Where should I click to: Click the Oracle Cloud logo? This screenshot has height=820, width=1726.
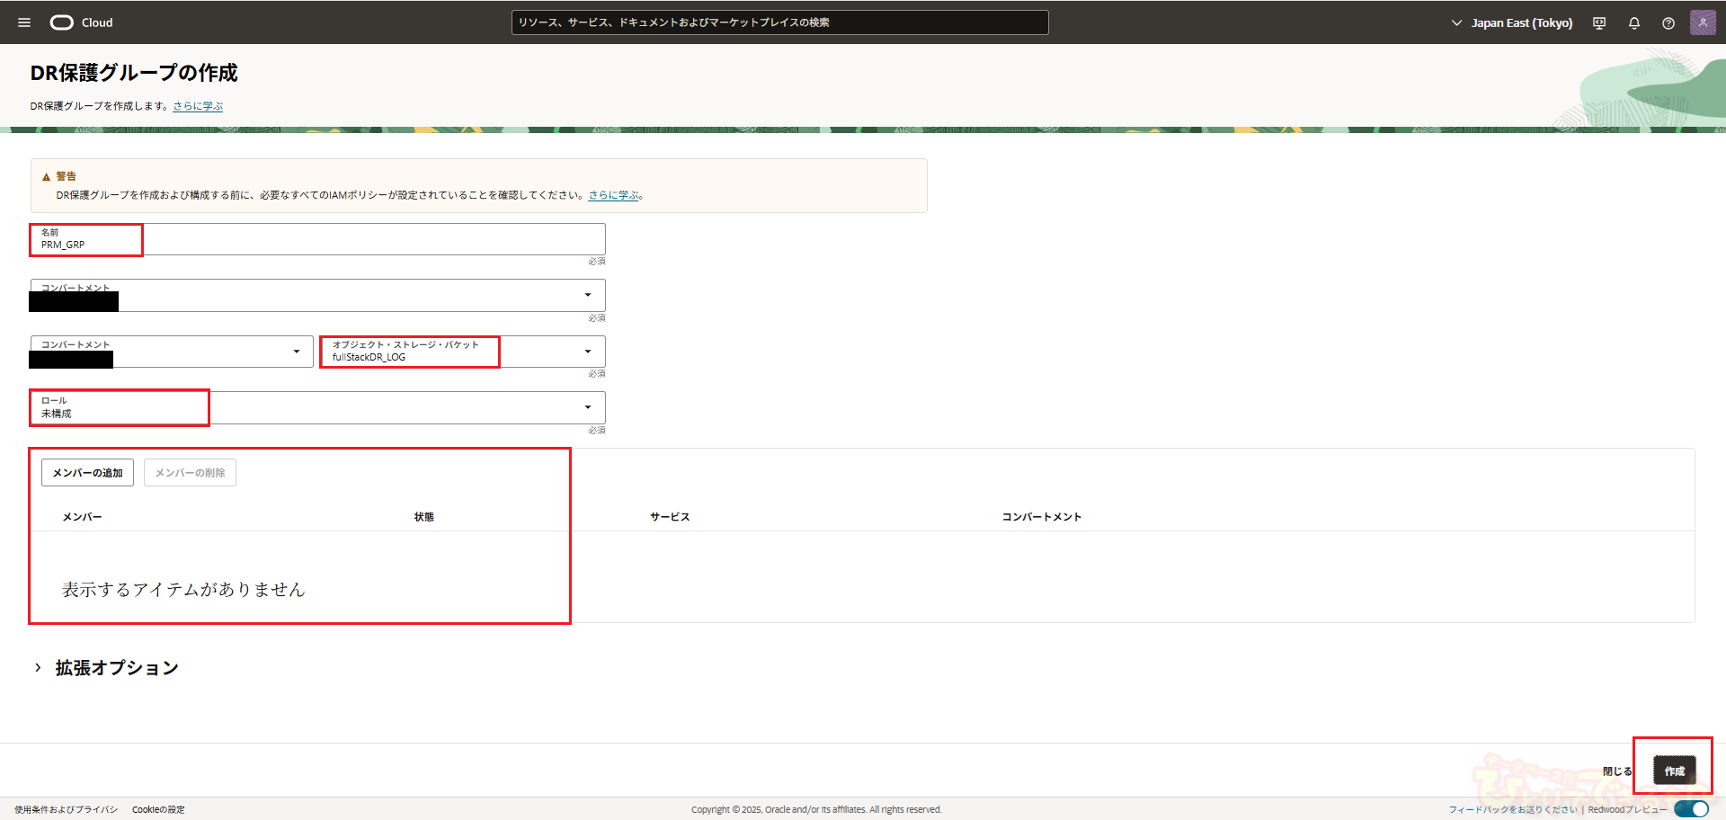coord(81,22)
